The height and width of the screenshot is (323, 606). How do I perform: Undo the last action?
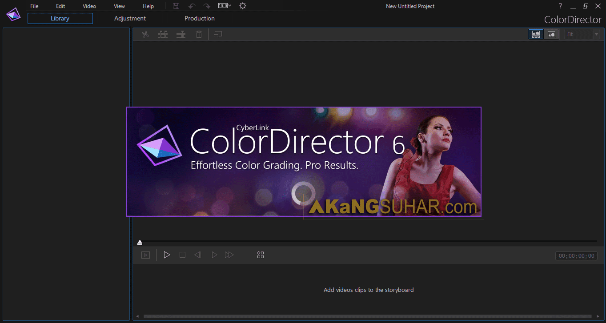tap(191, 6)
